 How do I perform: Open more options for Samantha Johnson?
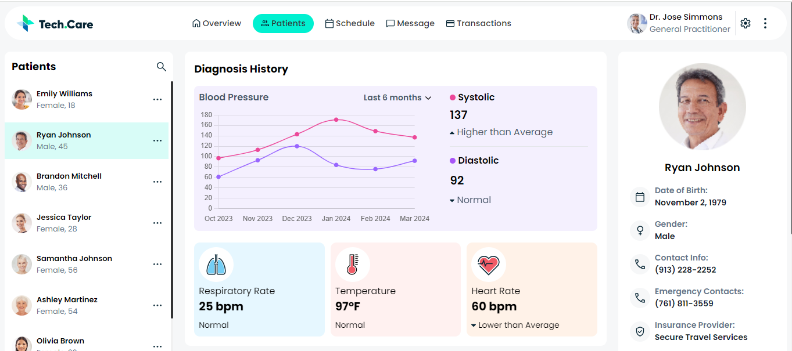(x=157, y=264)
